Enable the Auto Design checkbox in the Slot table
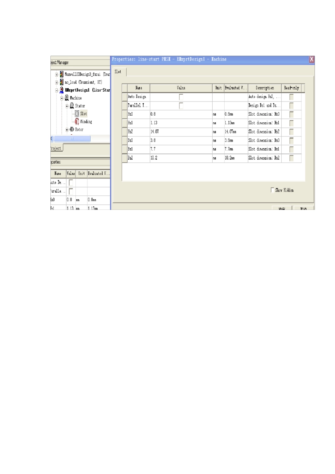The height and width of the screenshot is (474, 335). coord(181,97)
